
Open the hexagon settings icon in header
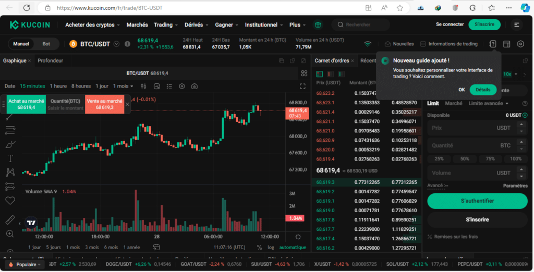[x=520, y=44]
